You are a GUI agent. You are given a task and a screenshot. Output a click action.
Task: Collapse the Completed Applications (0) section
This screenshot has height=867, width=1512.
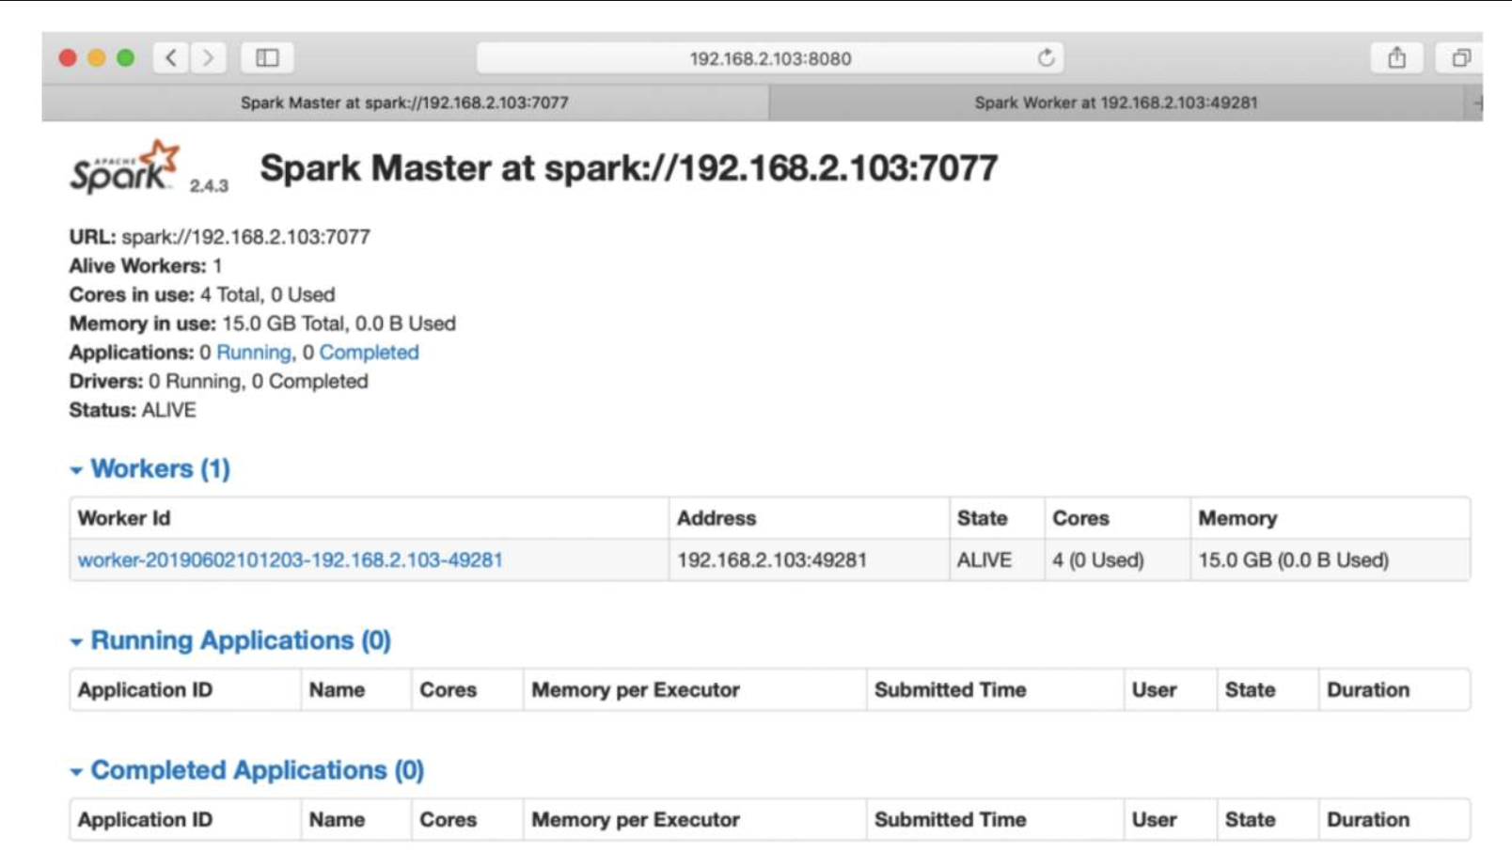point(247,770)
